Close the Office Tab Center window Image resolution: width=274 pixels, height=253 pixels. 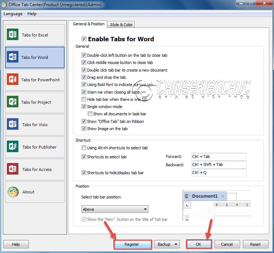click(264, 3)
